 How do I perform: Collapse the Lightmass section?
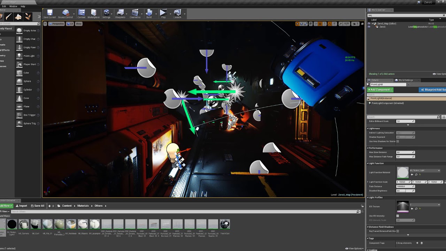point(368,129)
